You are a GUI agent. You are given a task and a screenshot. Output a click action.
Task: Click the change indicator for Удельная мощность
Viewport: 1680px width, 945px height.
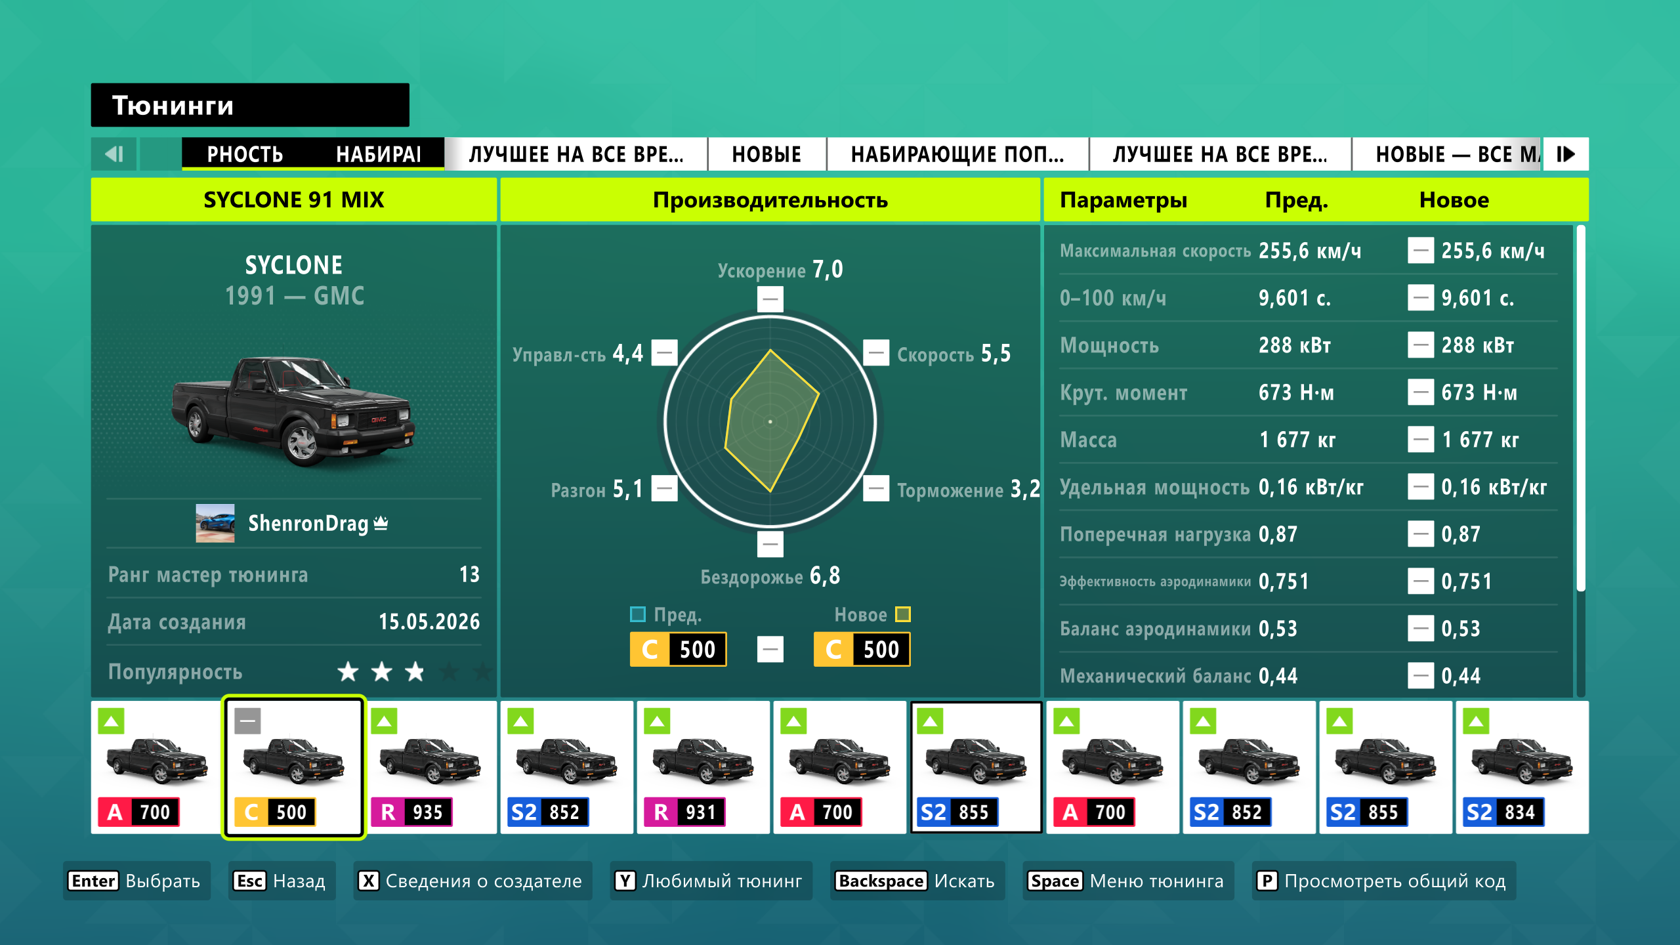tap(1421, 487)
